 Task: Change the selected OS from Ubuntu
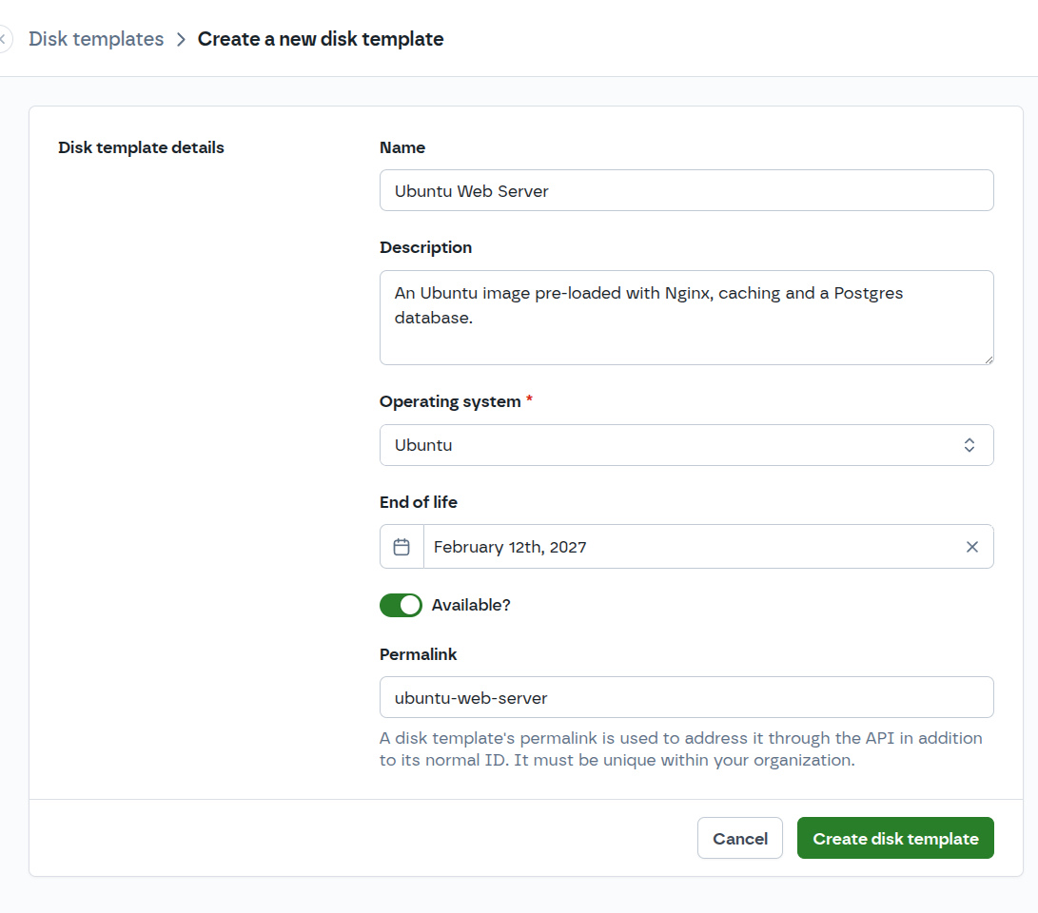686,444
